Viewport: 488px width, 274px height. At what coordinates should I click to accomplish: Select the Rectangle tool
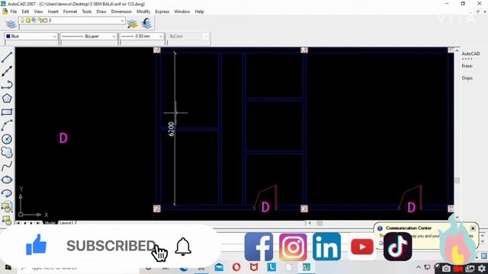pyautogui.click(x=7, y=112)
